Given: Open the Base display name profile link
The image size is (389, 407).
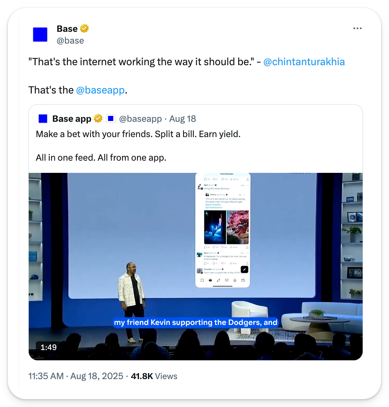Looking at the screenshot, I should tap(67, 29).
